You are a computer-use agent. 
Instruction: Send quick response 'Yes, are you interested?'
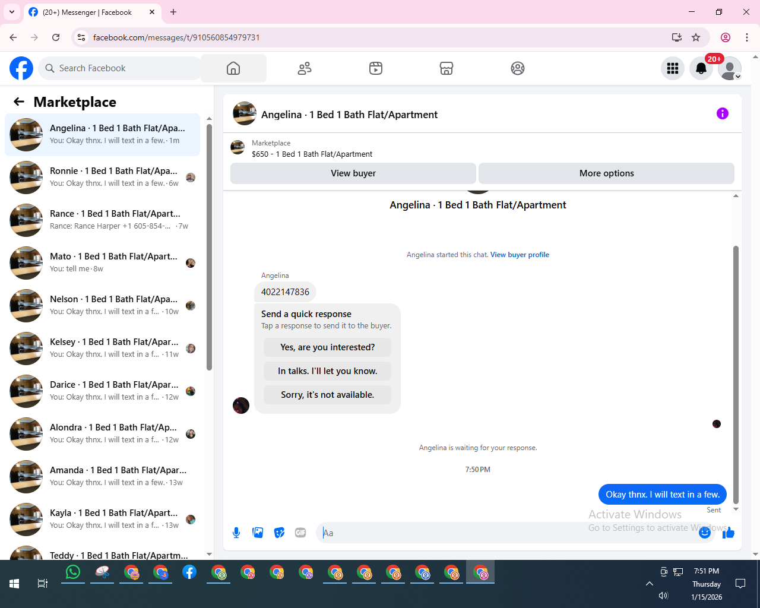[328, 347]
